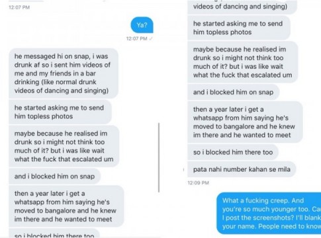Image resolution: width=321 pixels, height=238 pixels.
Task: Click the 12:07 PM timestamp at top left
Action: (19, 7)
